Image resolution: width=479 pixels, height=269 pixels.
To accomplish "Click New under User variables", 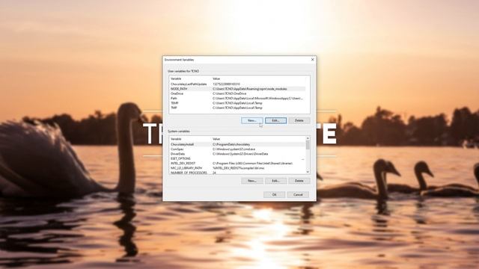I will click(252, 120).
